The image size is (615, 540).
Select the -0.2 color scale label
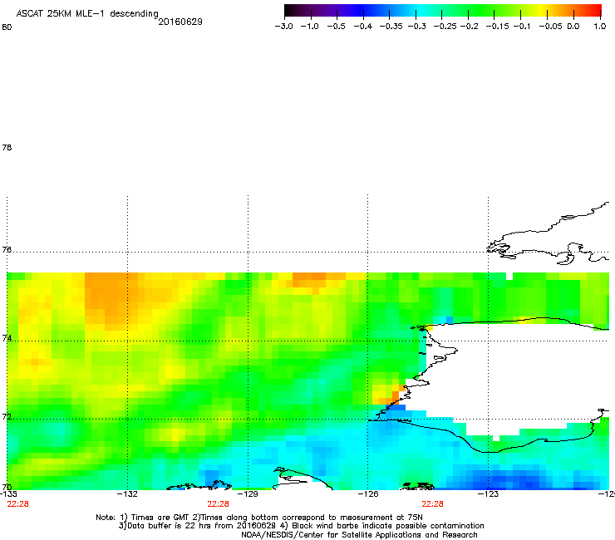tap(469, 27)
